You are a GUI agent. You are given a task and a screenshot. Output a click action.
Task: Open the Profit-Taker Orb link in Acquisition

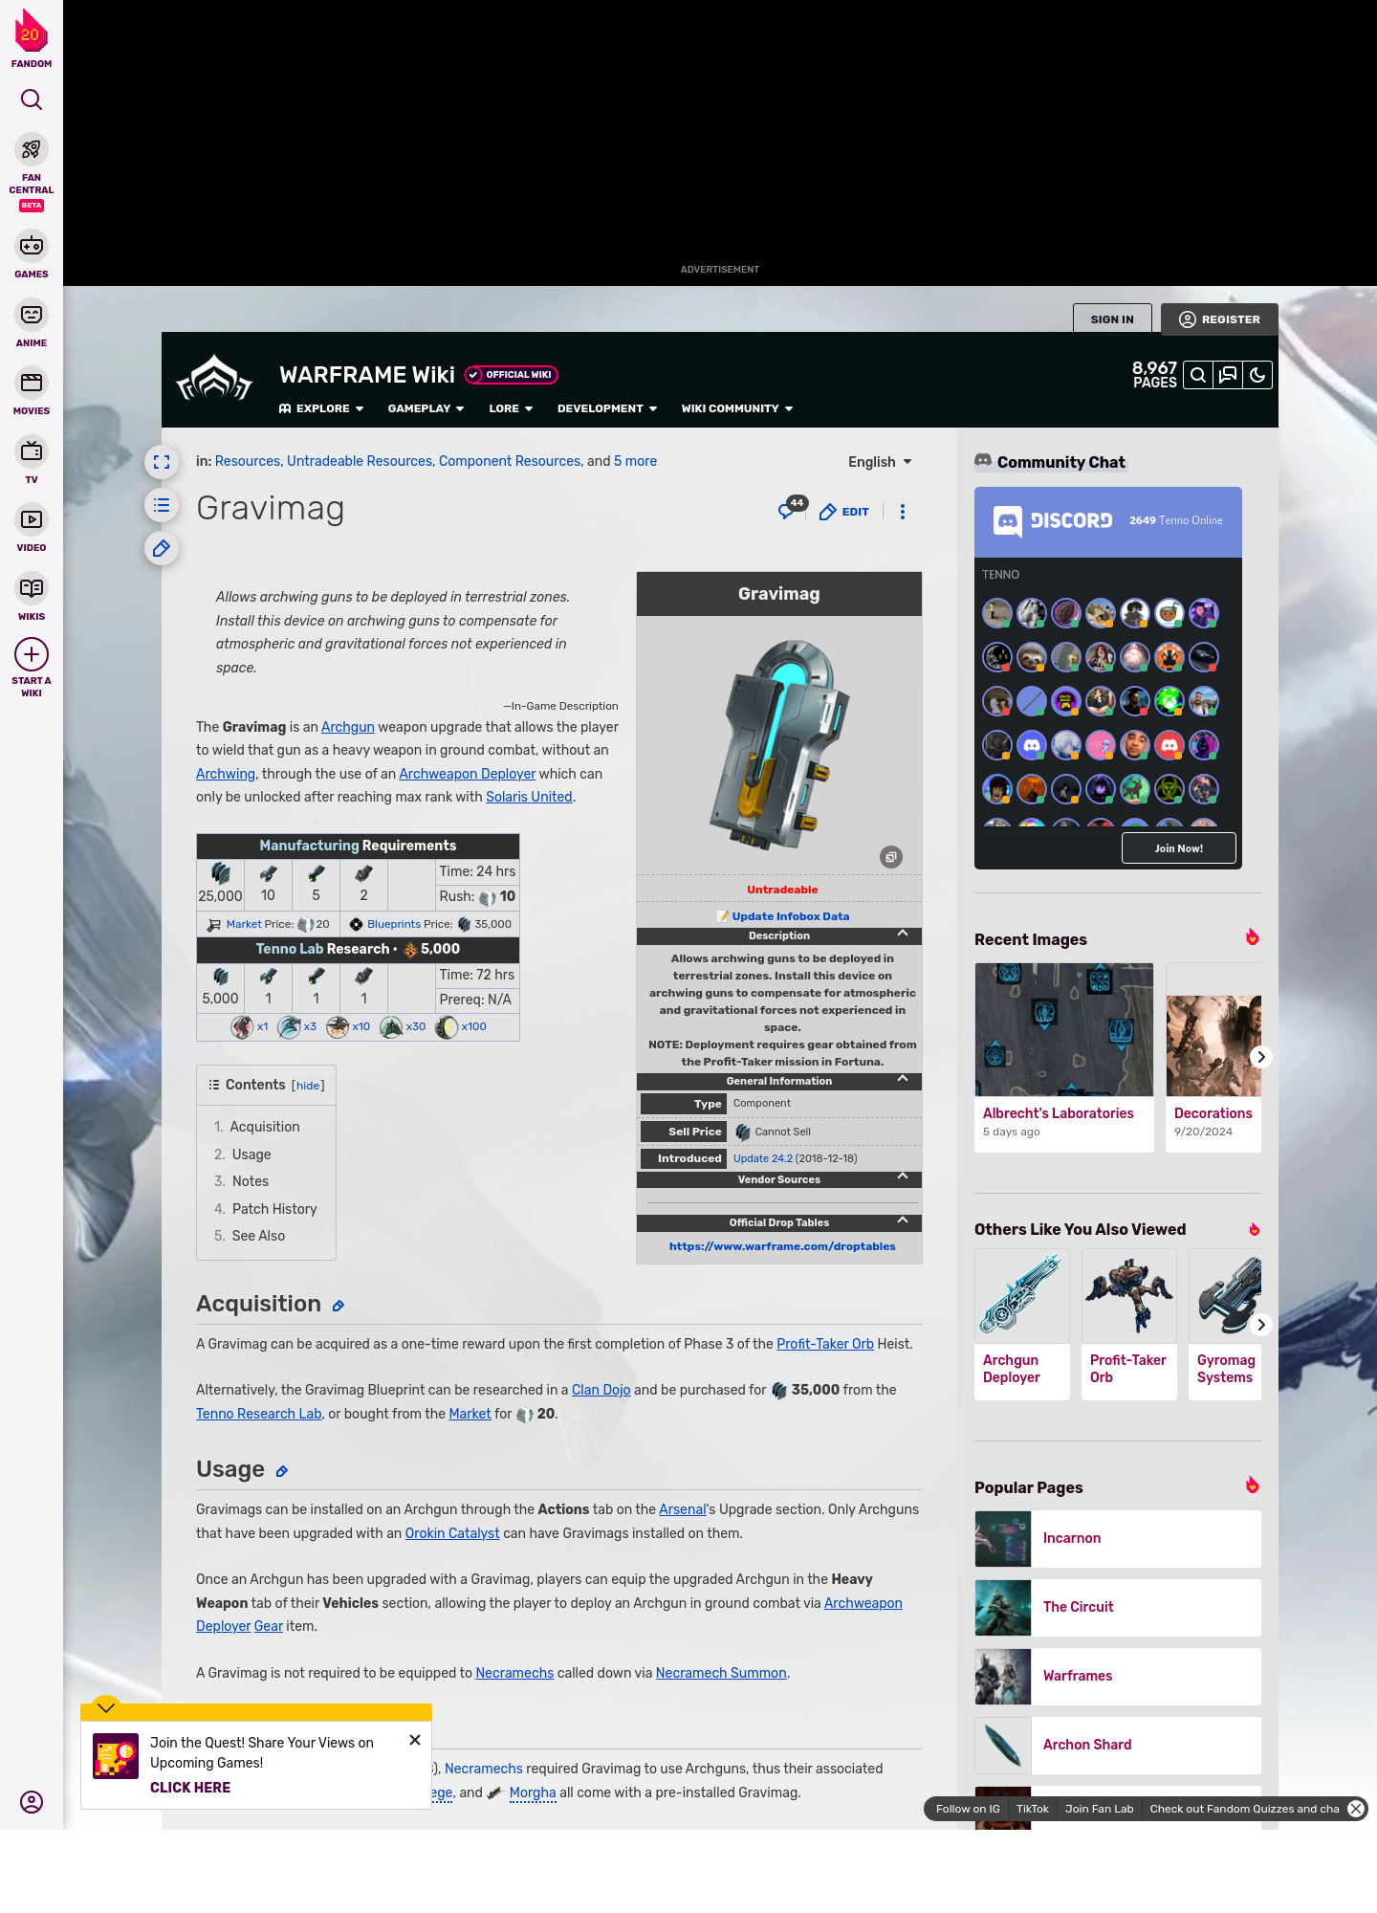[825, 1344]
